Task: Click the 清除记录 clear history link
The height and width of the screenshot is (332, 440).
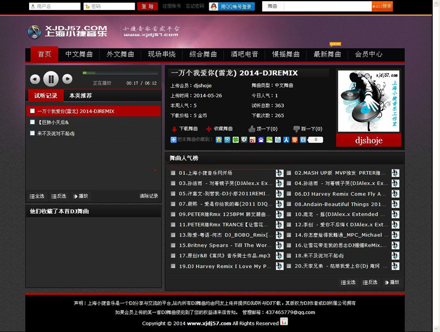Action: (148, 196)
